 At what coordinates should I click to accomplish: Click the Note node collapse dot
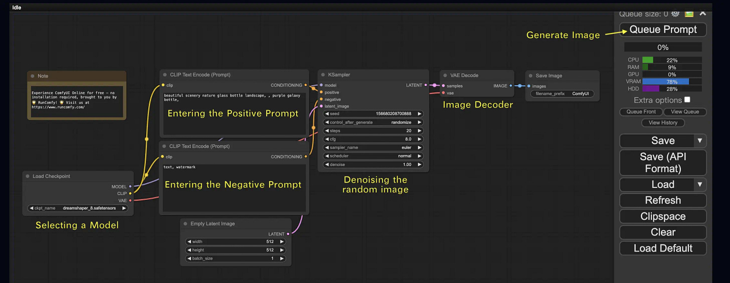[x=32, y=76]
